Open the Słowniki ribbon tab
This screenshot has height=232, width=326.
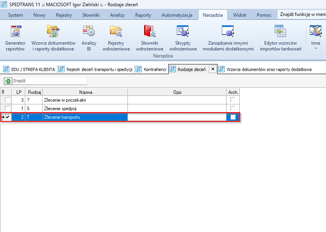click(x=91, y=15)
